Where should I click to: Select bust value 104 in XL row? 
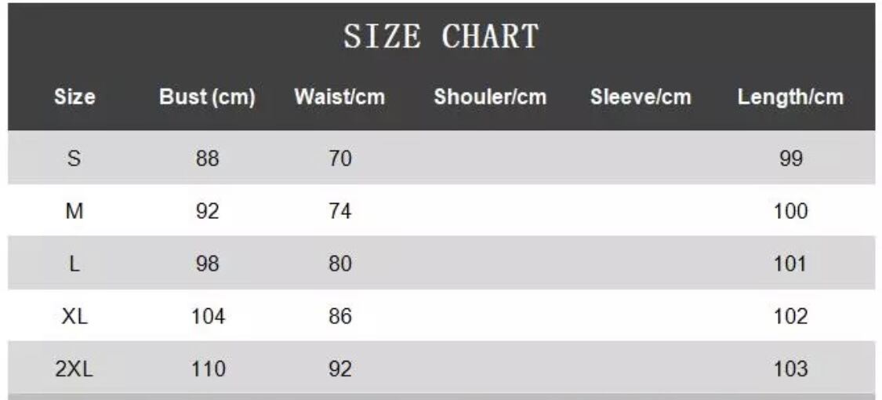coord(208,316)
